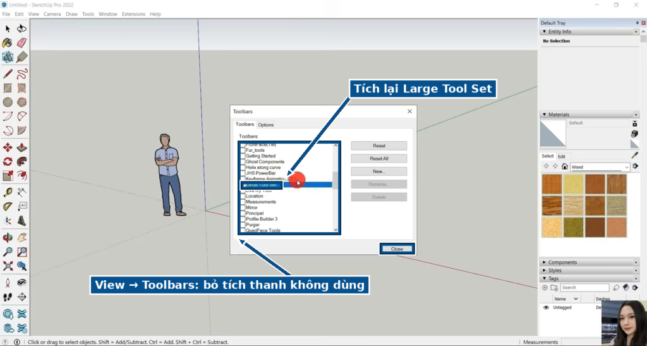
Task: Select the Circle drawing tool
Action: tap(8, 102)
